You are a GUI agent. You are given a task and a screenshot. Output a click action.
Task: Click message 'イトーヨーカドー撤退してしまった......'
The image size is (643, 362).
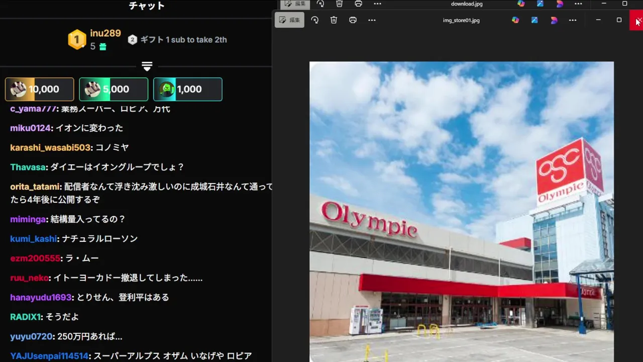pos(128,278)
